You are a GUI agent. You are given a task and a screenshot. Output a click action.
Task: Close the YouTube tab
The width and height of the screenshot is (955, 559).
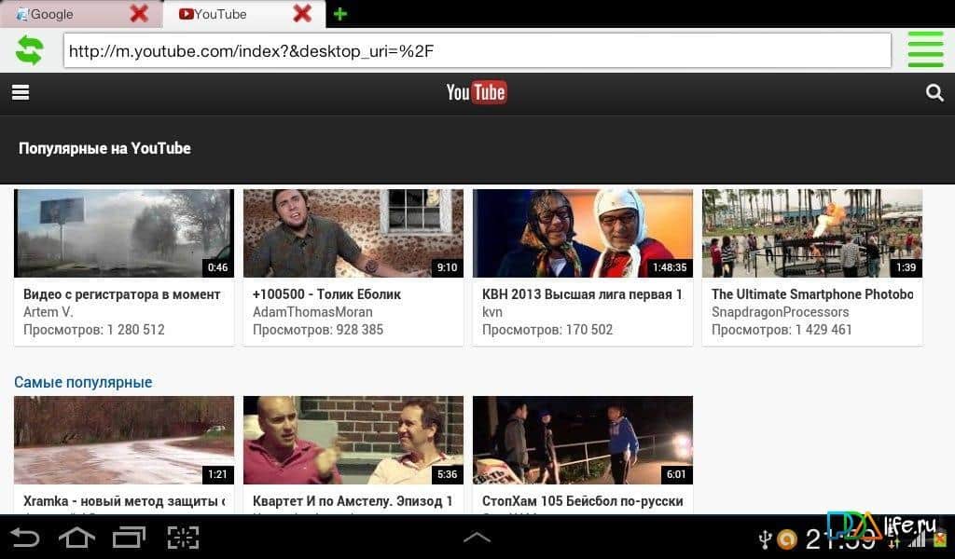point(302,14)
